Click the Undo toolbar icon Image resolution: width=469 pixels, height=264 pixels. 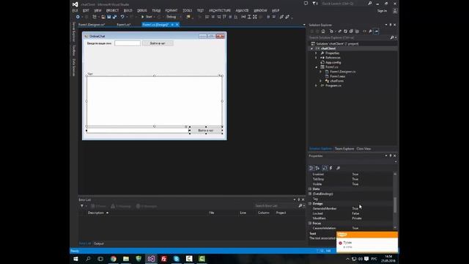[x=122, y=17]
